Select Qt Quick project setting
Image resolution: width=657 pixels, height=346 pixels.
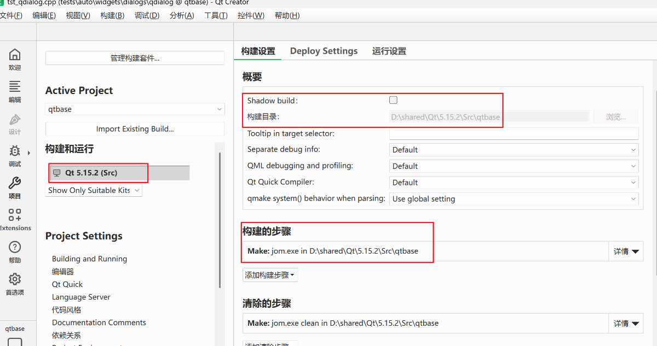(x=67, y=284)
